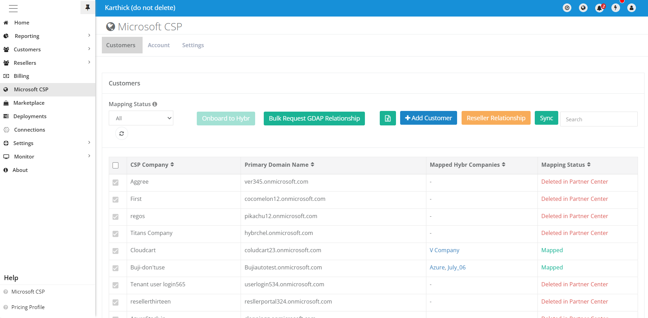Click the notifications bell icon
Screen dimensions: 648x318
pos(599,8)
